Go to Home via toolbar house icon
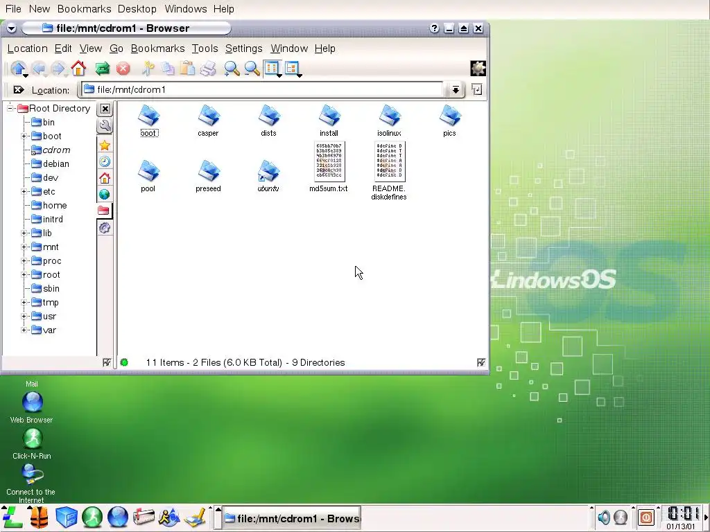Viewport: 710px width, 532px height. tap(78, 69)
